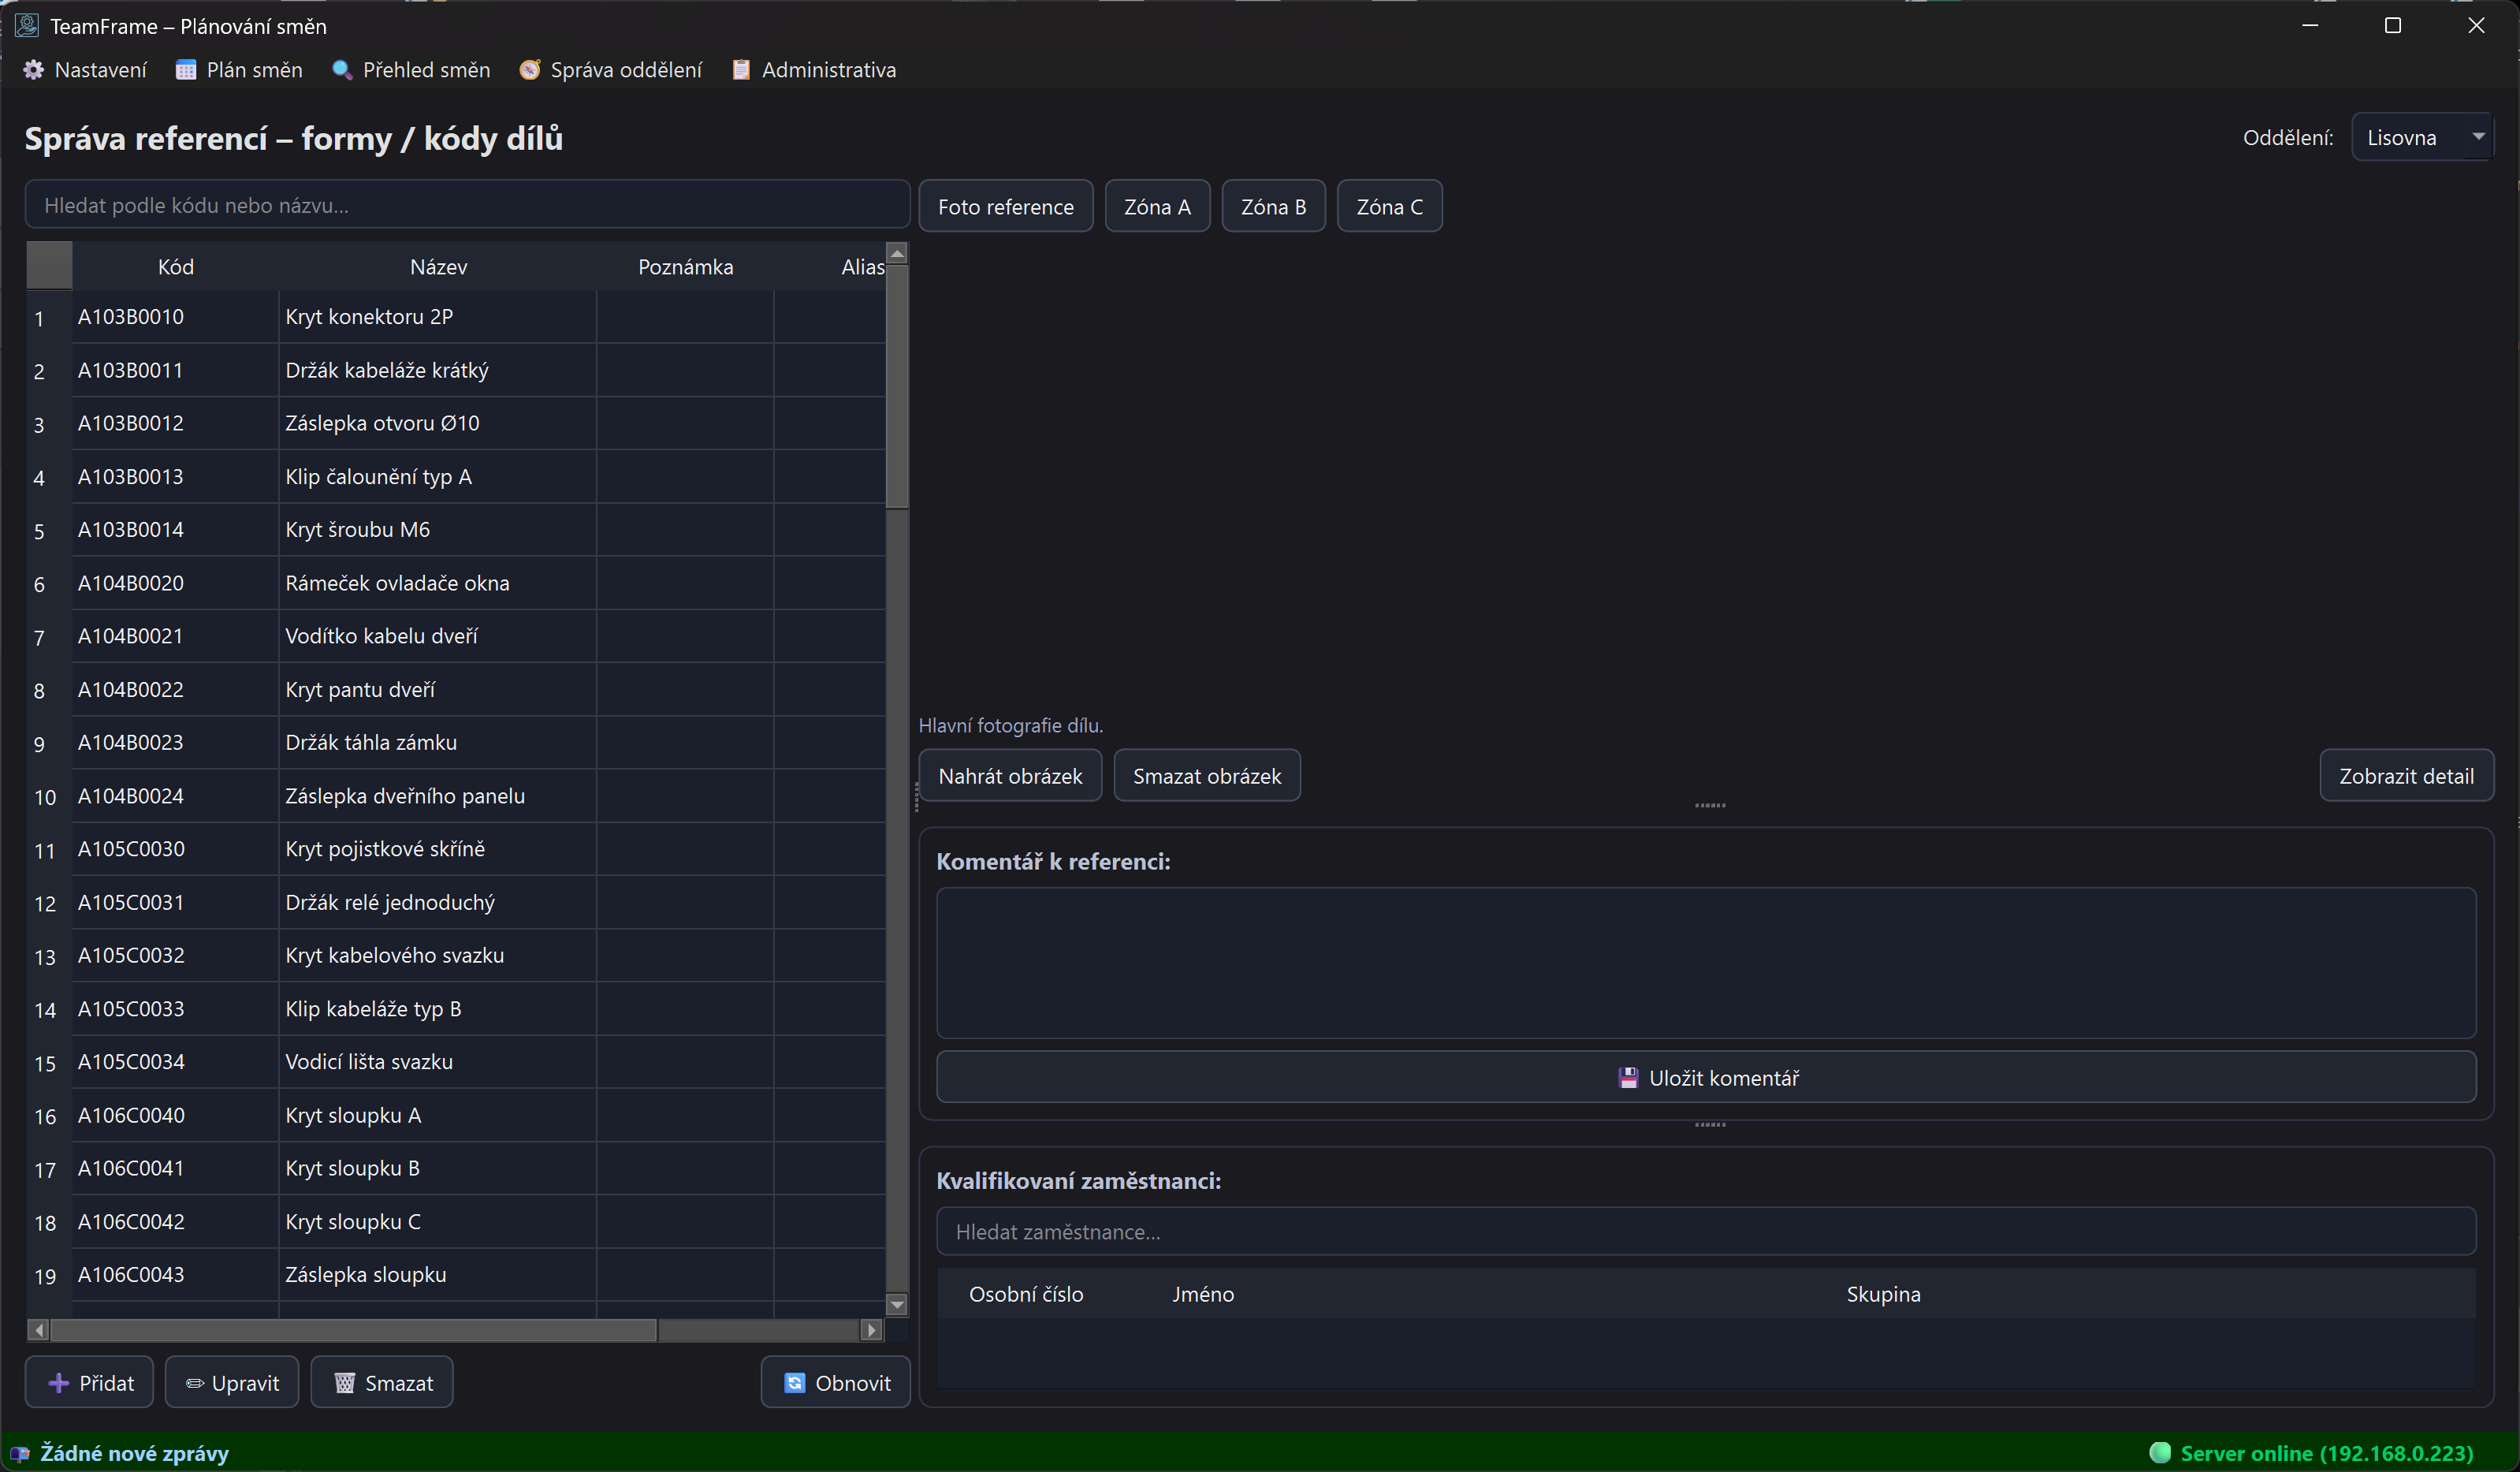
Task: Click the table scroll-down arrow
Action: pyautogui.click(x=897, y=1304)
